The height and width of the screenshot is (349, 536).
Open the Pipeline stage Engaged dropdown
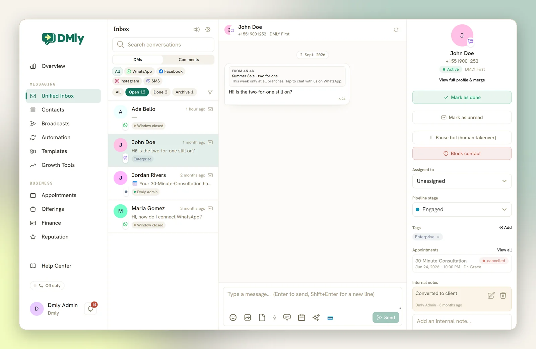coord(462,210)
